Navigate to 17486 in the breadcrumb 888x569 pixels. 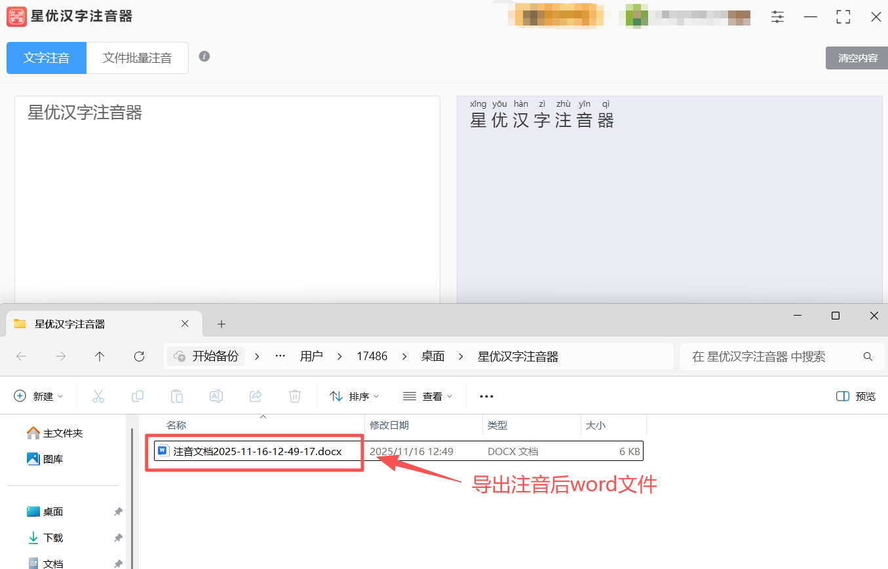[x=372, y=356]
